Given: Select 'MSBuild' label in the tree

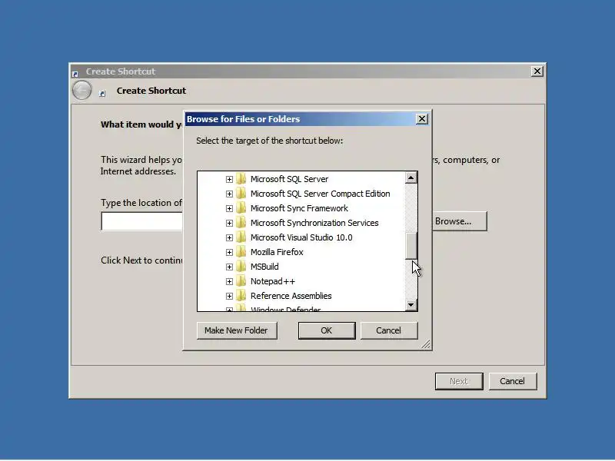Looking at the screenshot, I should point(264,267).
